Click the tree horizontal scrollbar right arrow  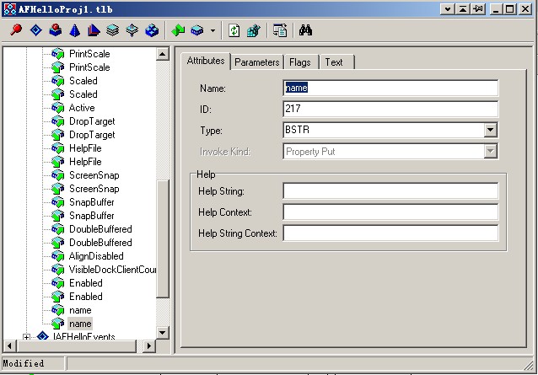(148, 346)
